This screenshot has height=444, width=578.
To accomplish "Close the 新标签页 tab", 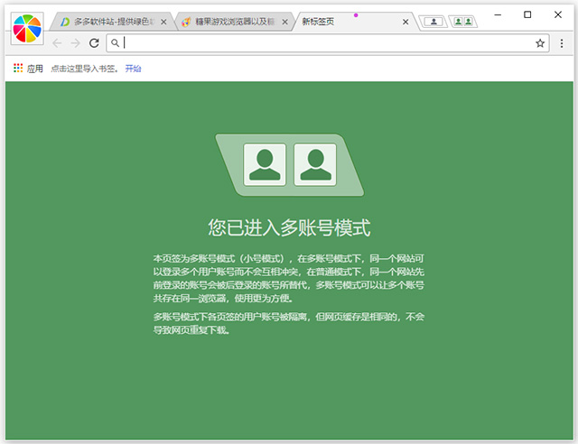I will coord(406,22).
